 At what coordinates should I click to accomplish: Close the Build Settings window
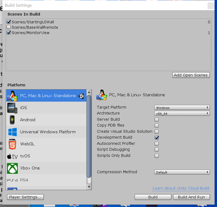pyautogui.click(x=211, y=6)
